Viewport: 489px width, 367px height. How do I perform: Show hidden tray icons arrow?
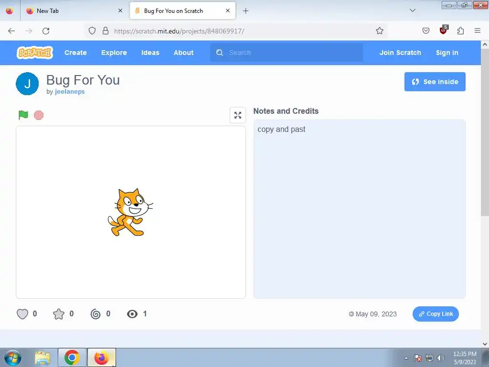406,358
